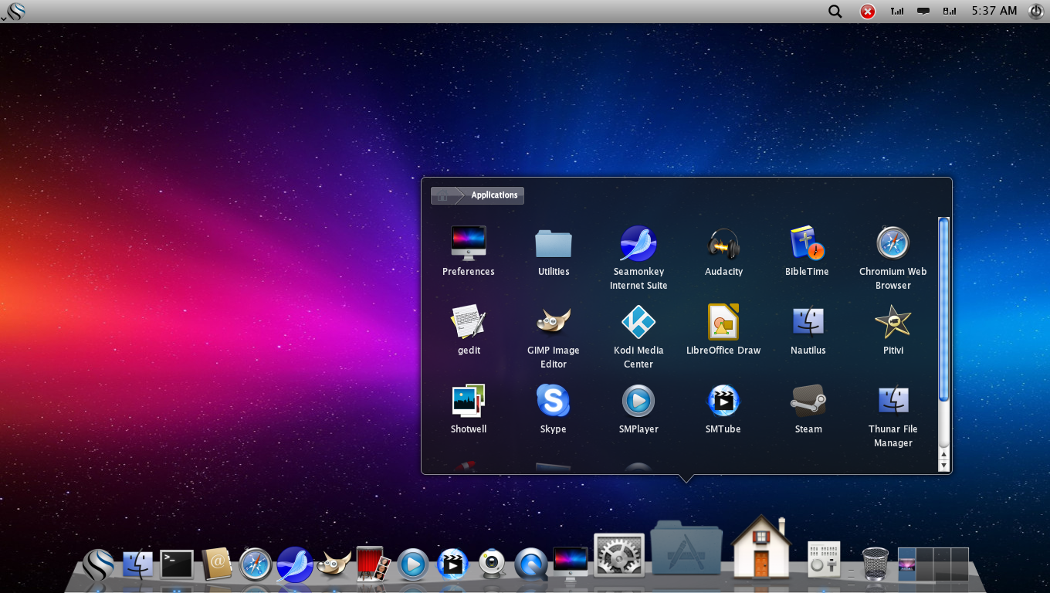Open the Address Book in the dock

click(217, 564)
